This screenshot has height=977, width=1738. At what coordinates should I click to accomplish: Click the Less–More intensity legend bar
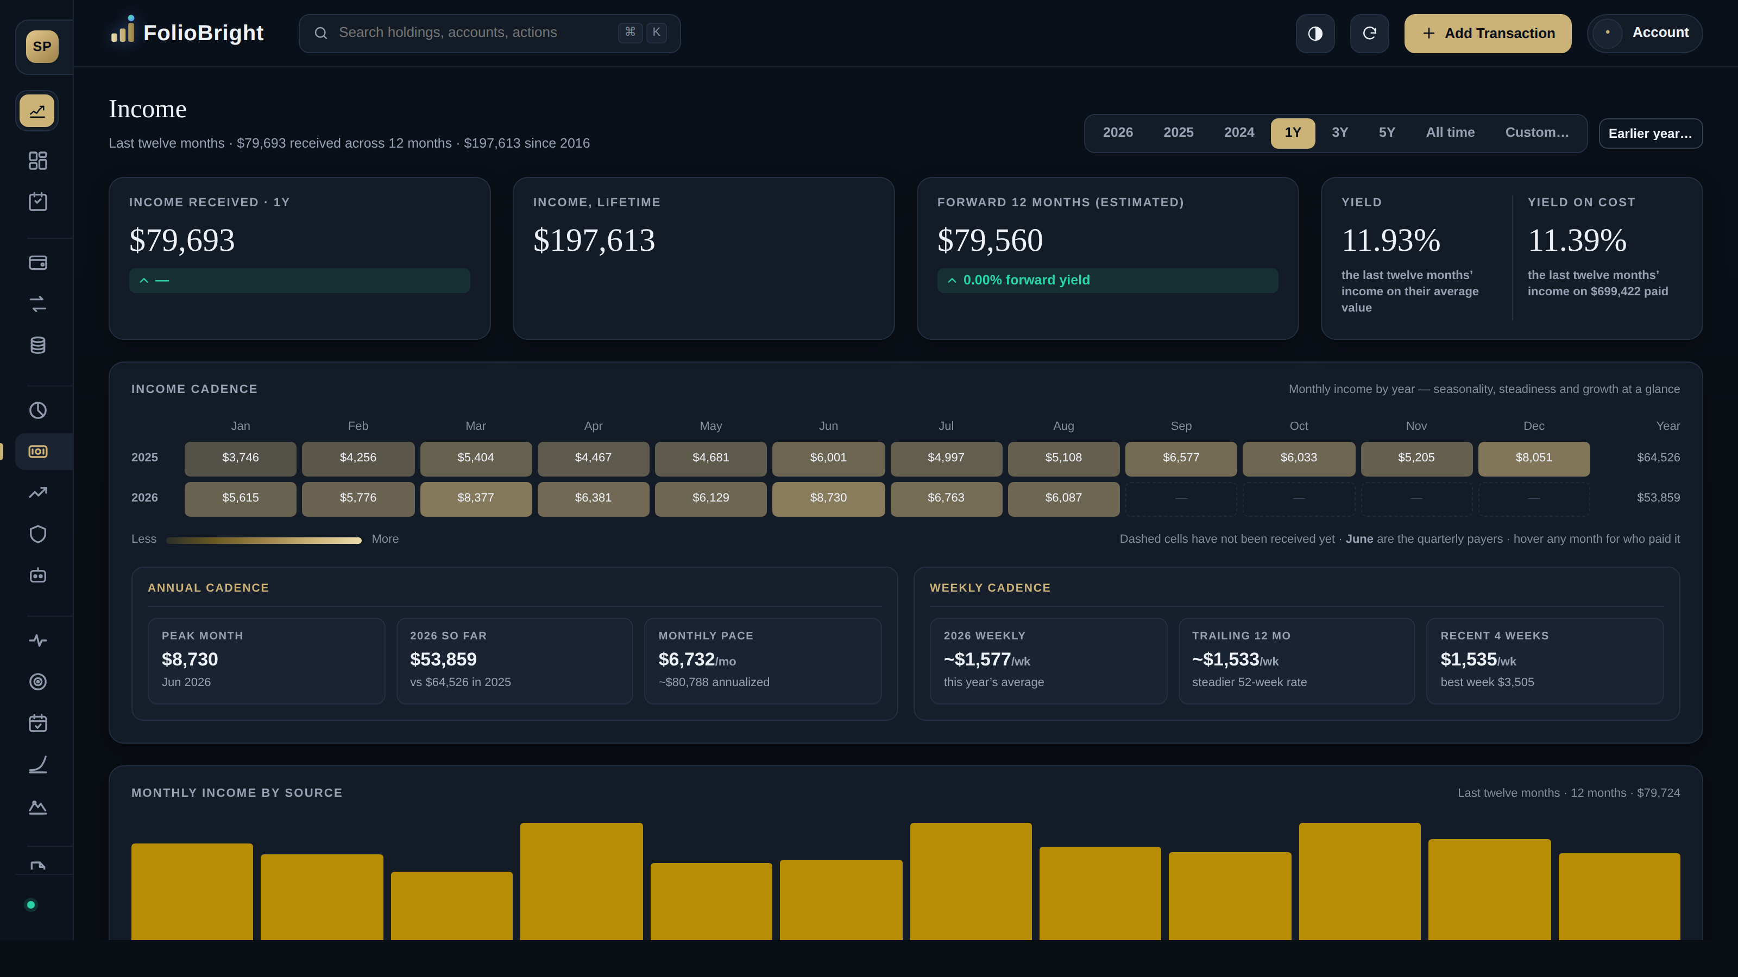264,540
